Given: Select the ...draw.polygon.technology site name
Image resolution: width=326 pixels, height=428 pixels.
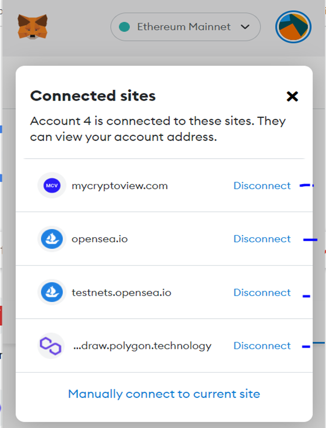Looking at the screenshot, I should click(142, 346).
